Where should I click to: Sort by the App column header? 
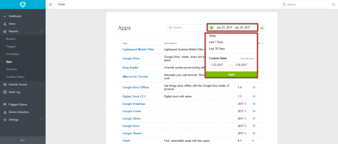click(125, 43)
